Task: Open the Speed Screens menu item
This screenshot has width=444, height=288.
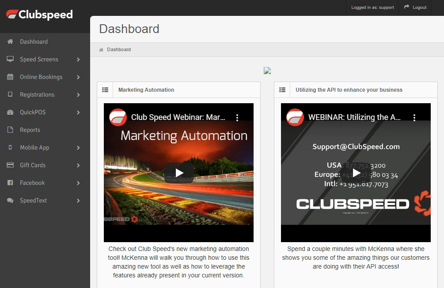Action: click(x=45, y=59)
